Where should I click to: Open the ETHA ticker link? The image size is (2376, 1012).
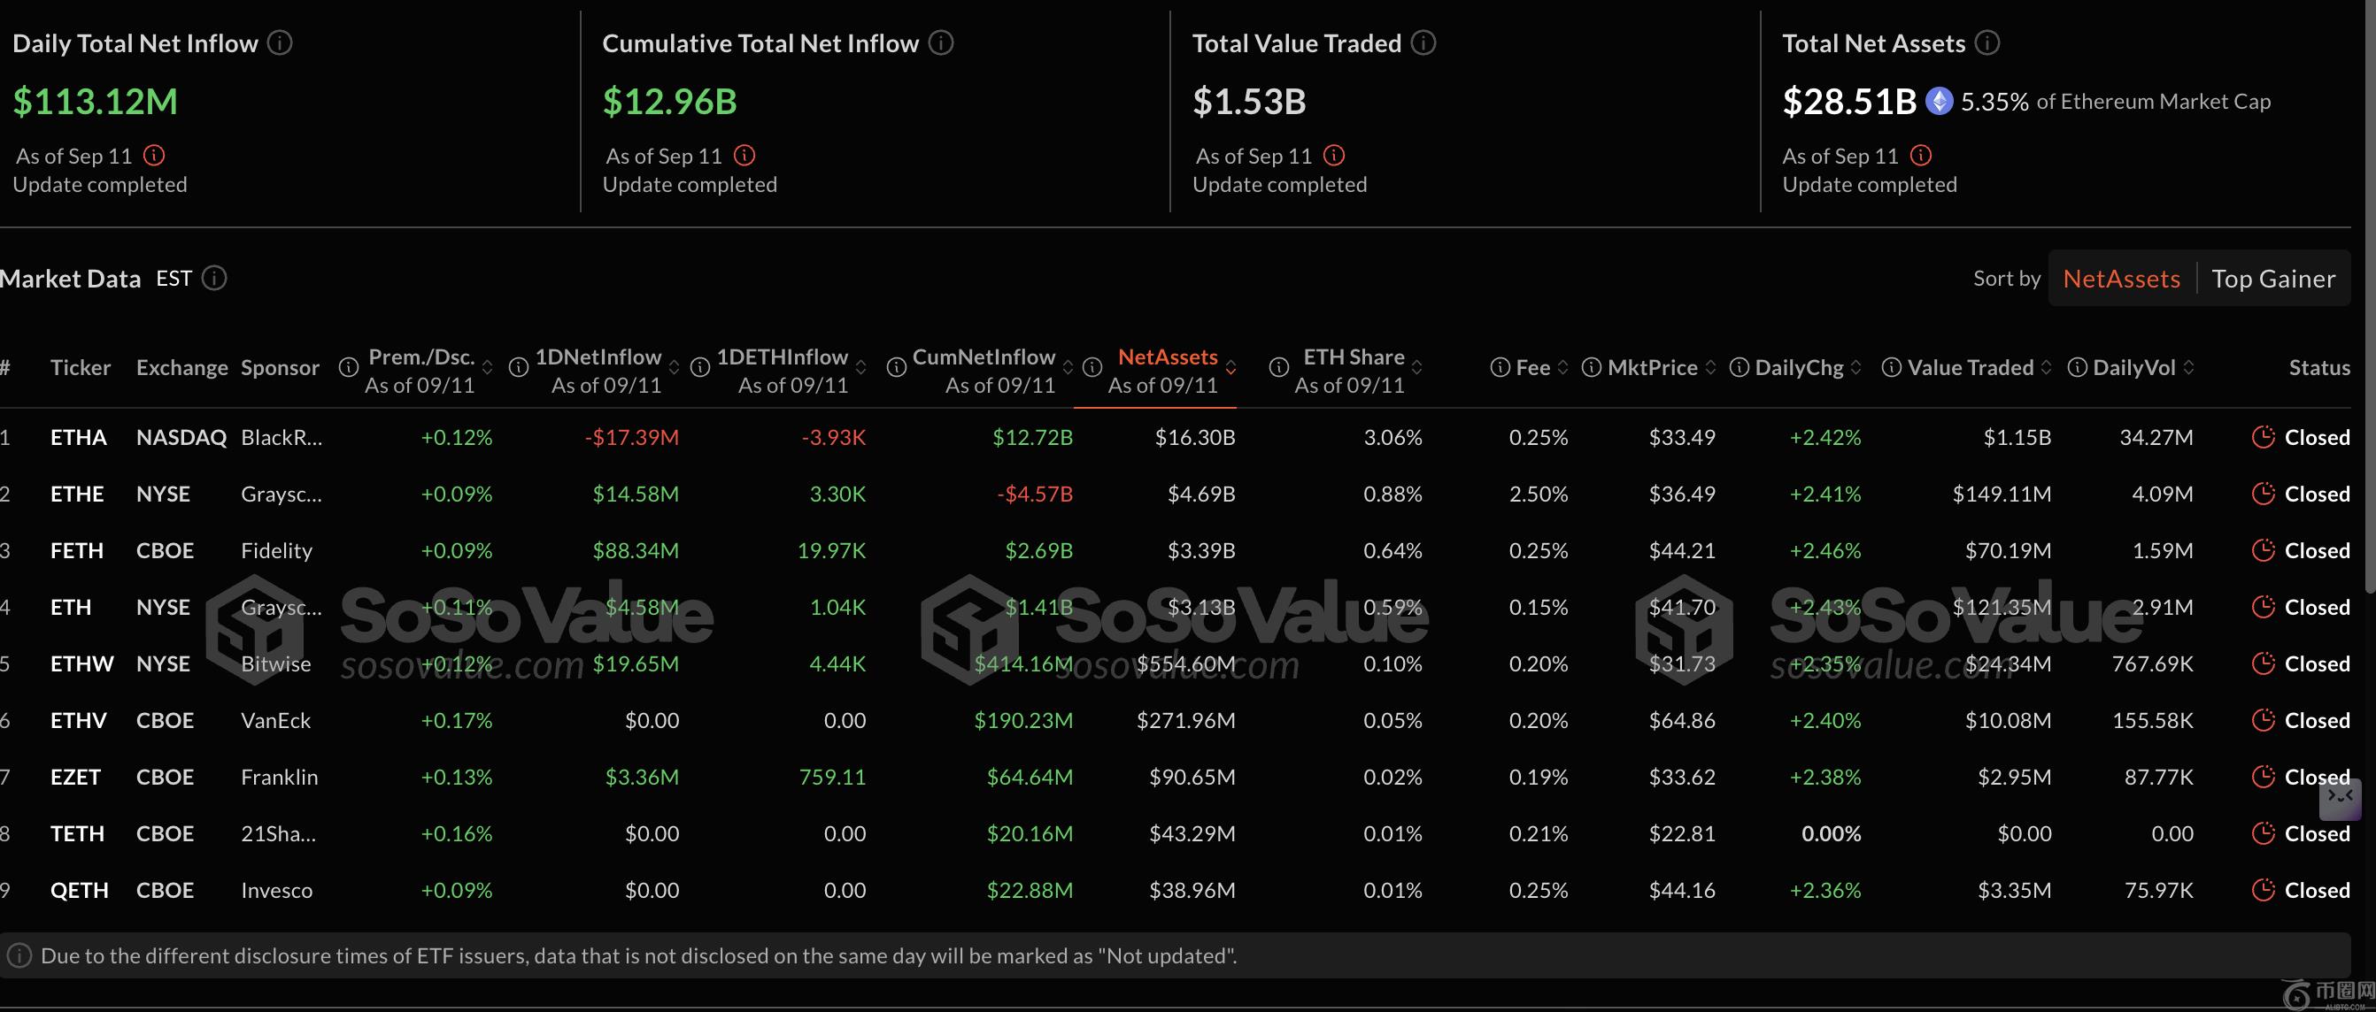tap(79, 438)
